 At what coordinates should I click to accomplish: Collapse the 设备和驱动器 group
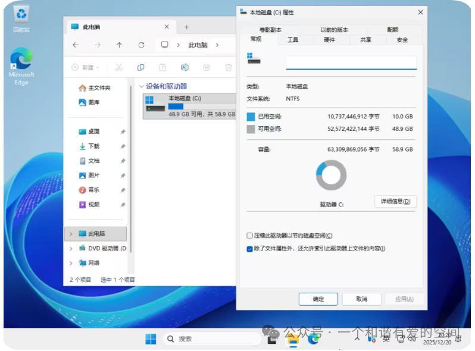(141, 86)
